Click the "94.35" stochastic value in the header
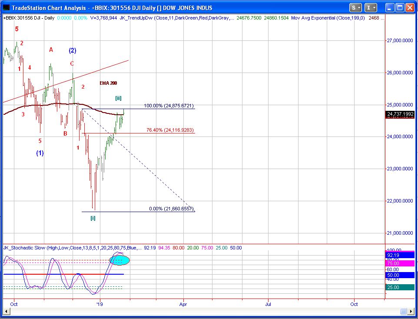This screenshot has height=319, width=418. pyautogui.click(x=164, y=248)
